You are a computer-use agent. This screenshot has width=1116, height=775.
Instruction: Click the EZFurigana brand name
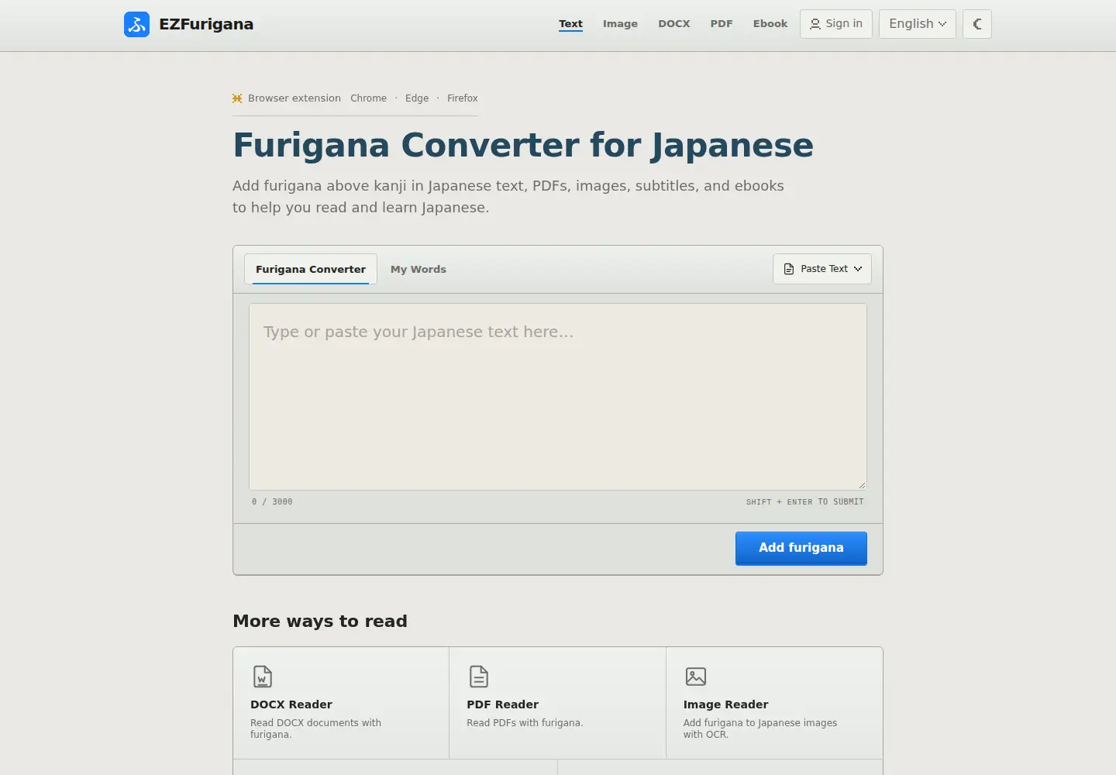[x=206, y=24]
